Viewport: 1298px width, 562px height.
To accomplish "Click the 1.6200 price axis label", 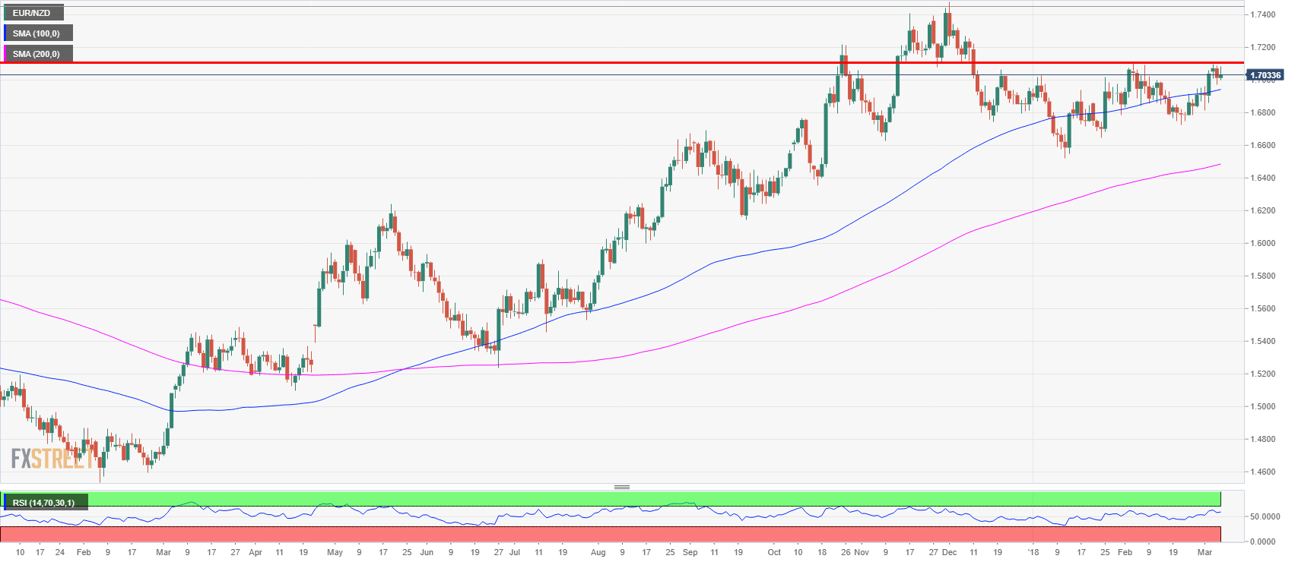I will (x=1265, y=210).
